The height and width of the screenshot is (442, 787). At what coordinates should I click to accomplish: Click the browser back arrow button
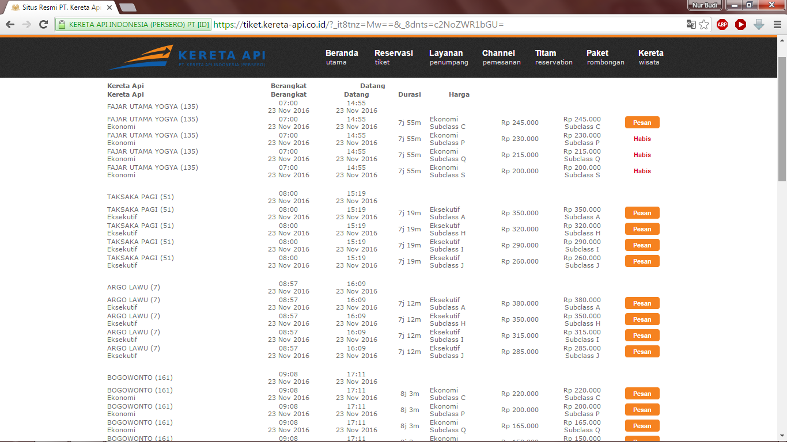[10, 24]
